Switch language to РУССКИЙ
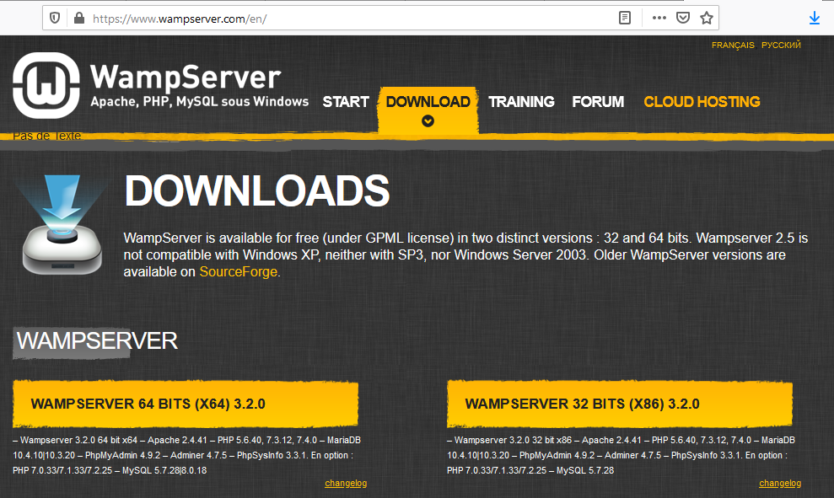The image size is (834, 498). tap(781, 46)
